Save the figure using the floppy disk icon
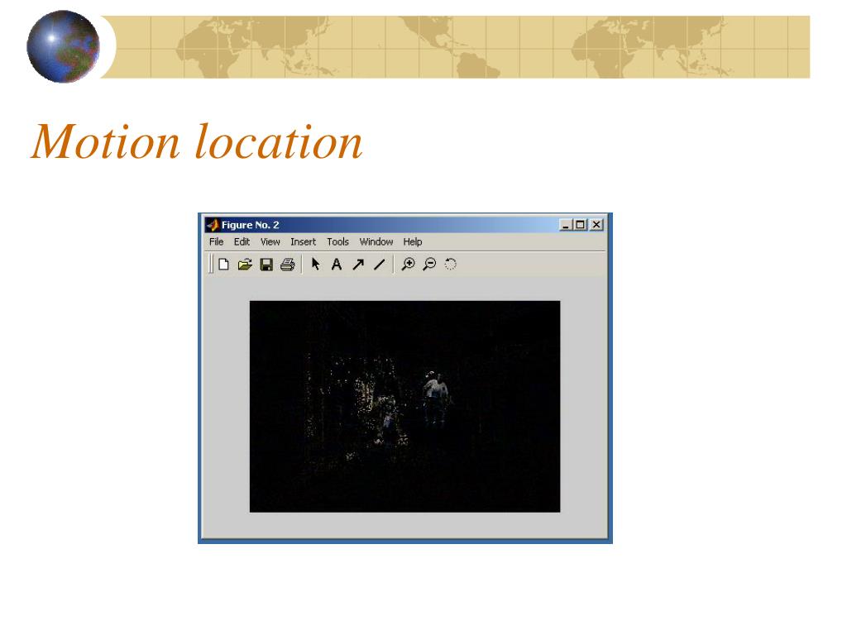847x635 pixels. pos(266,264)
